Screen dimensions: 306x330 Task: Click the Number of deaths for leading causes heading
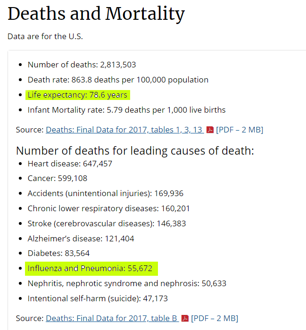[135, 150]
